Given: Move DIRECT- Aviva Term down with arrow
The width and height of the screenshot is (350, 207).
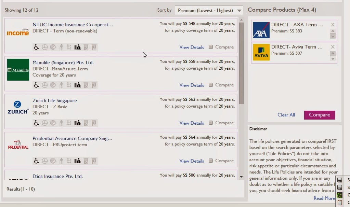Looking at the screenshot, I should tap(333, 58).
